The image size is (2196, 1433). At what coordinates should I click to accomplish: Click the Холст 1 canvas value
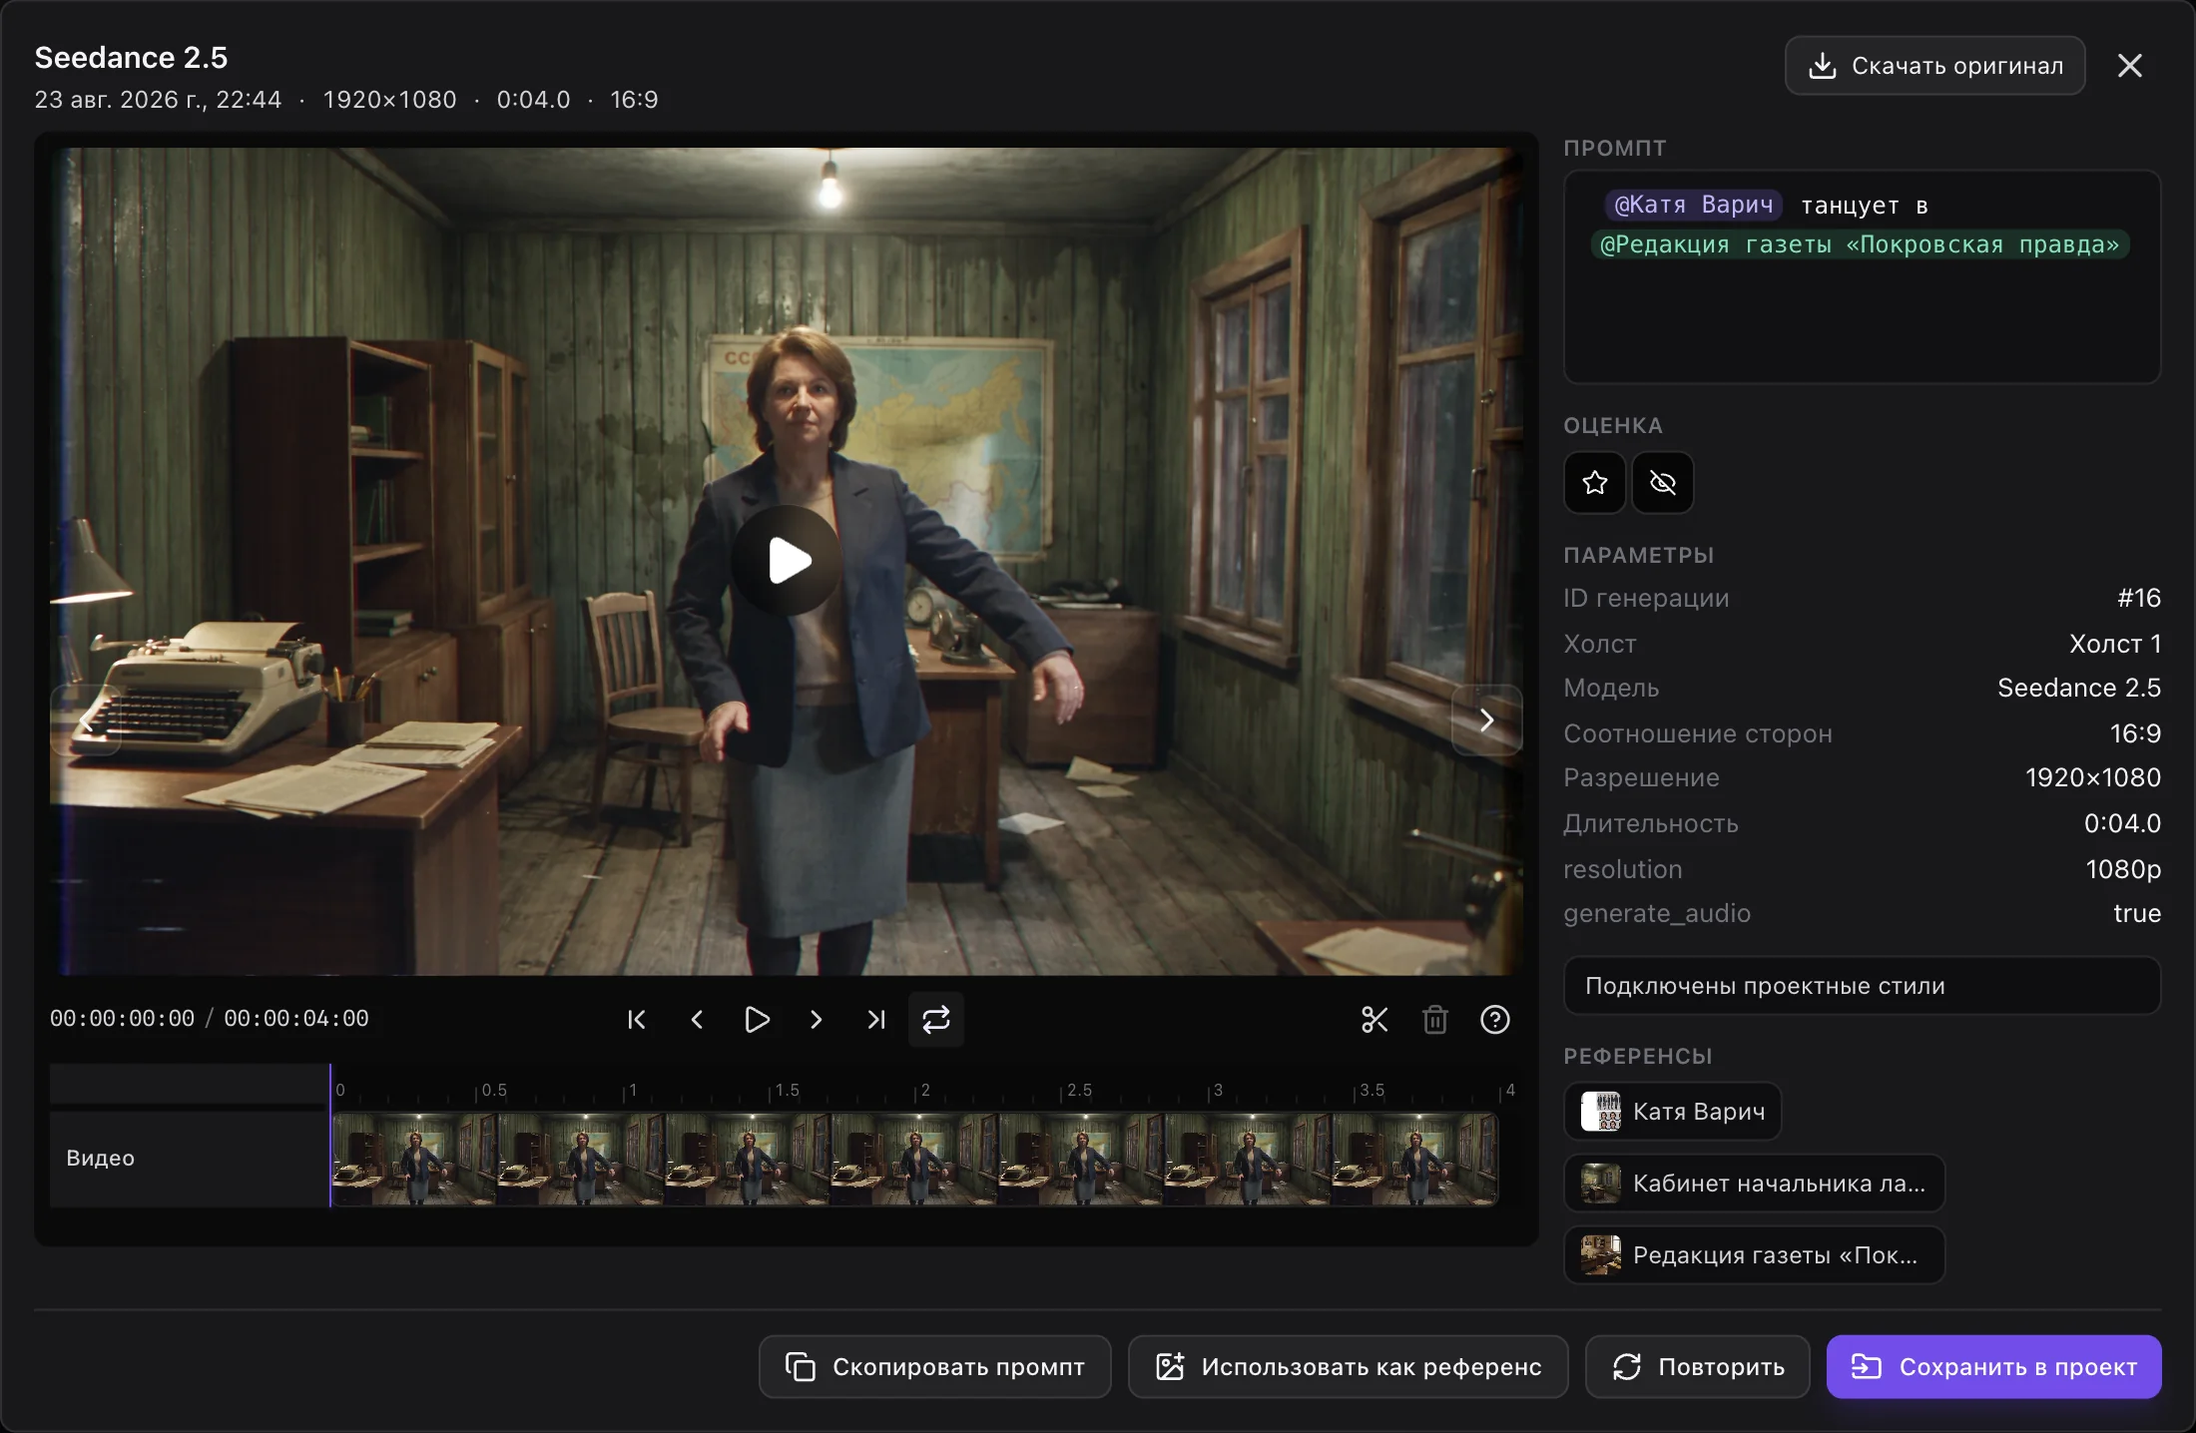2115,644
